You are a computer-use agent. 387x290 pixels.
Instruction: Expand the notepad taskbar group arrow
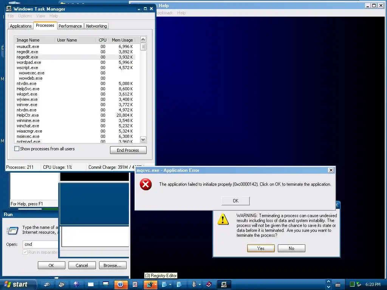pos(170,285)
